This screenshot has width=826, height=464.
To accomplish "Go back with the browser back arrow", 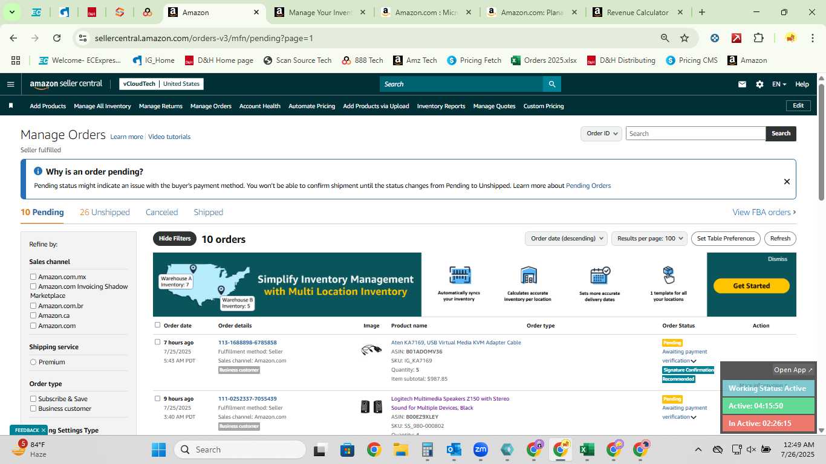I will coord(13,38).
